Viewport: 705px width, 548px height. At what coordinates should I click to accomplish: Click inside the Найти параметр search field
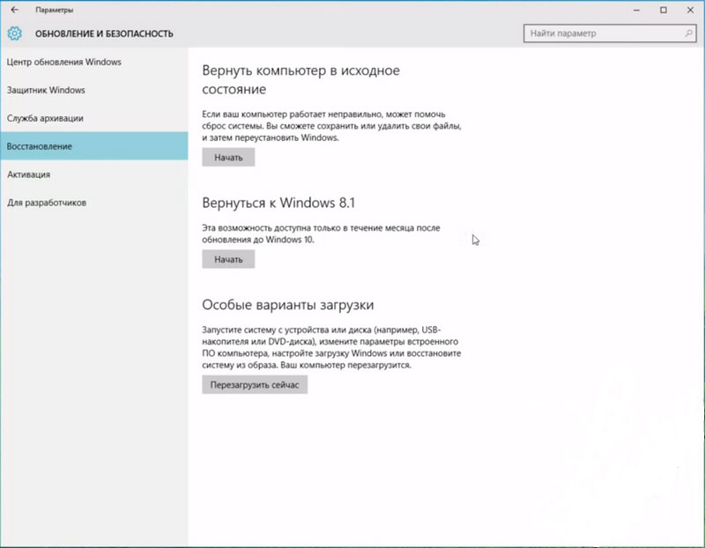point(599,32)
